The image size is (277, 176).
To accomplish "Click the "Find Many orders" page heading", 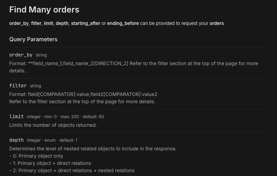I will [x=44, y=10].
